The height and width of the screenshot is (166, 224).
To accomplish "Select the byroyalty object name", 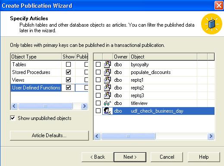I will pos(140,65).
